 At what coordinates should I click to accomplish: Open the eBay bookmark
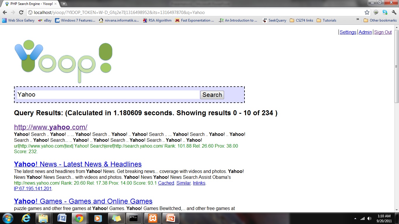pyautogui.click(x=45, y=20)
